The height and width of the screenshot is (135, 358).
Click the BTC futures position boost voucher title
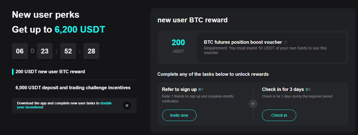[243, 42]
